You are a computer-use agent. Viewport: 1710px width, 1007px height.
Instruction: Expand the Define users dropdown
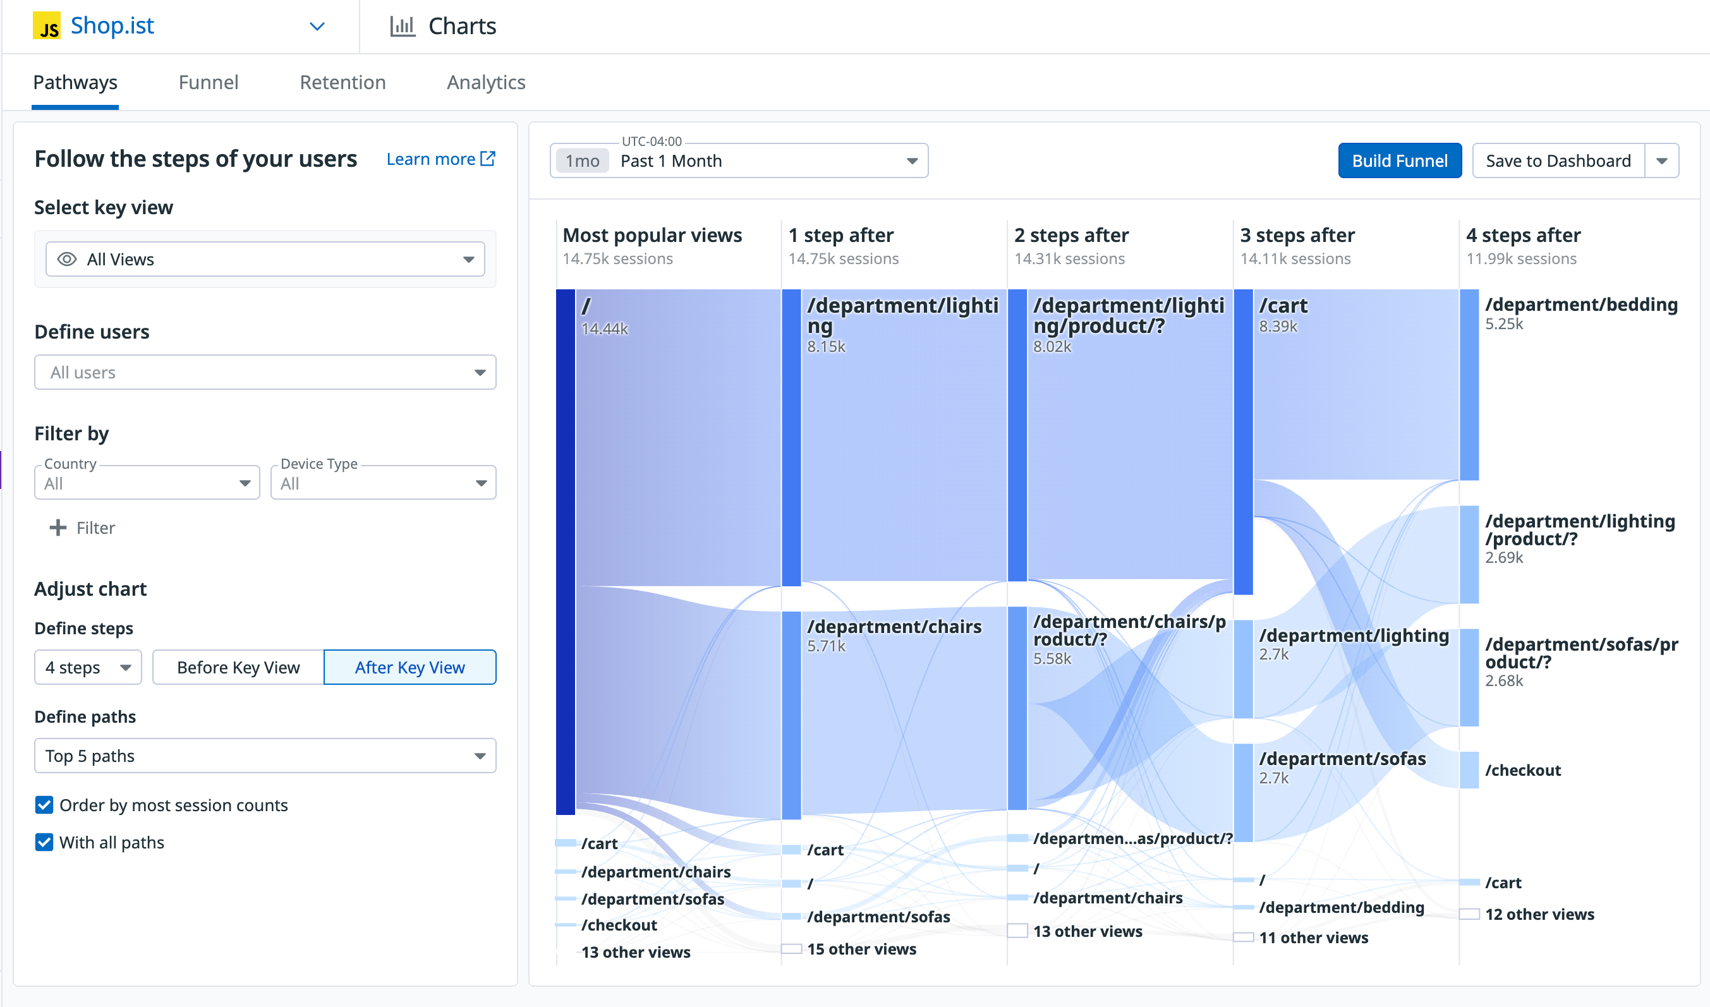(265, 372)
